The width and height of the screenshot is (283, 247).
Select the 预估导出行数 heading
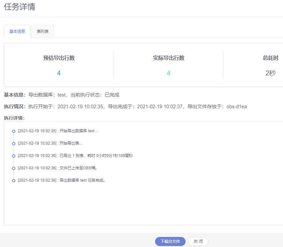point(59,58)
